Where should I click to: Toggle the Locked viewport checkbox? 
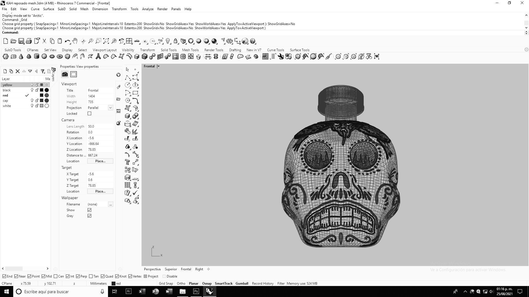[x=89, y=114]
